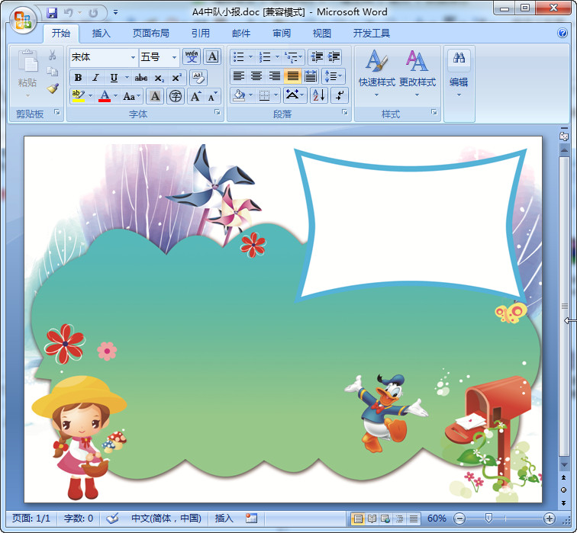Select the 视图 tab
This screenshot has height=533, width=577.
pos(322,34)
